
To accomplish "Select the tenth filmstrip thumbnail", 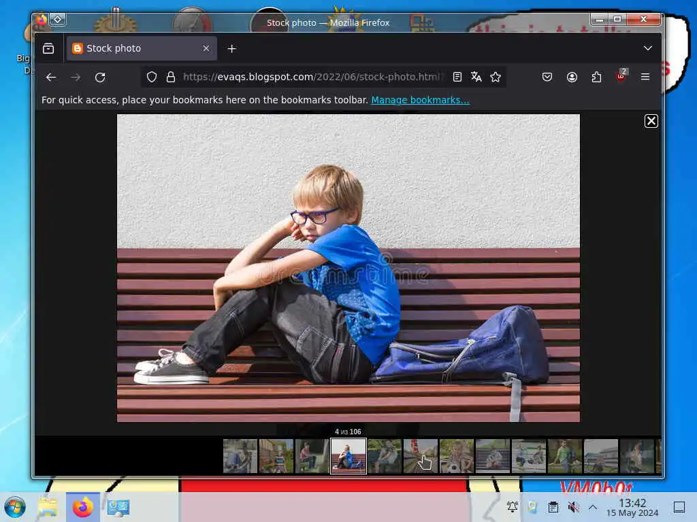I will (564, 456).
